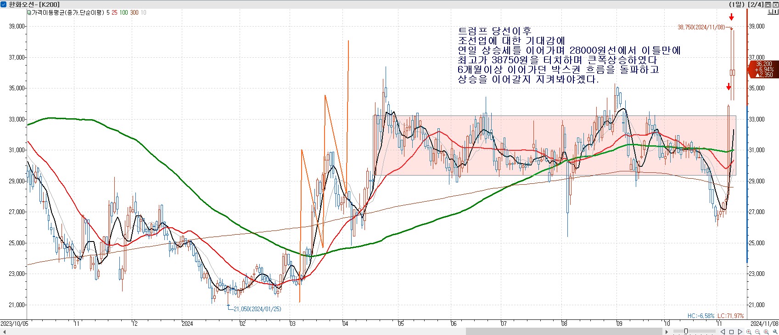Open chart settings wrench icon
The image size is (779, 335).
click(x=775, y=332)
